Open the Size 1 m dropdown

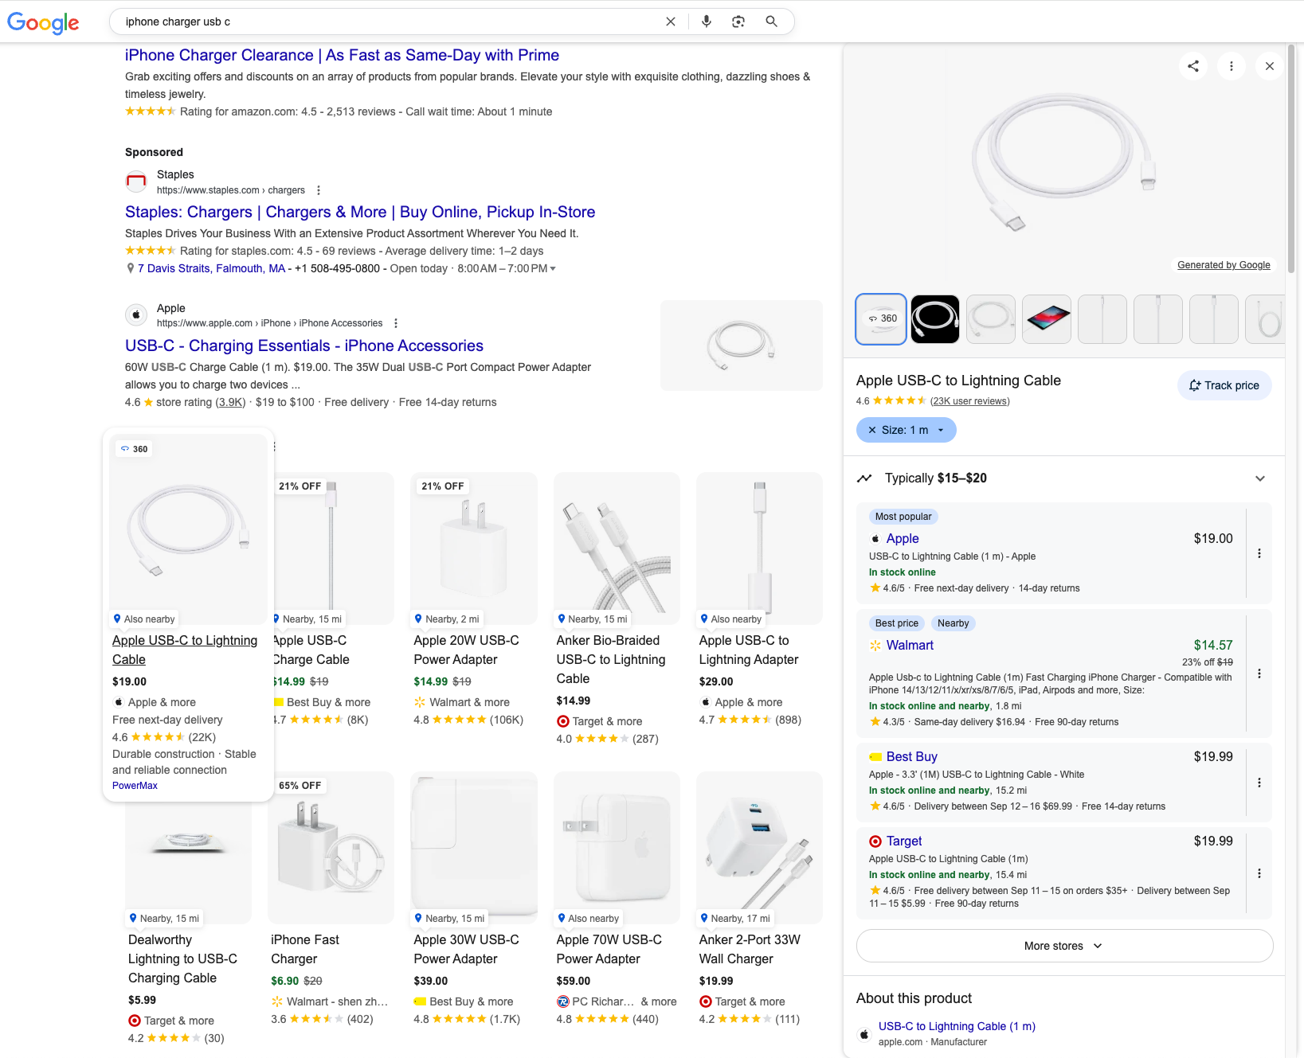941,430
